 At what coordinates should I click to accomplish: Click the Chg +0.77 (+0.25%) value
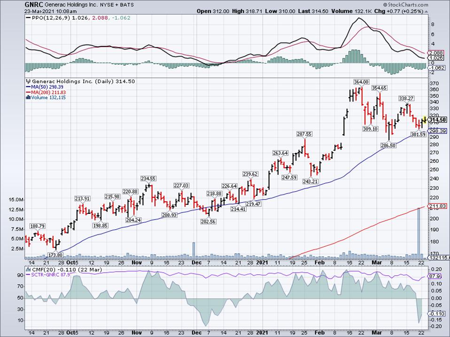tap(399, 11)
